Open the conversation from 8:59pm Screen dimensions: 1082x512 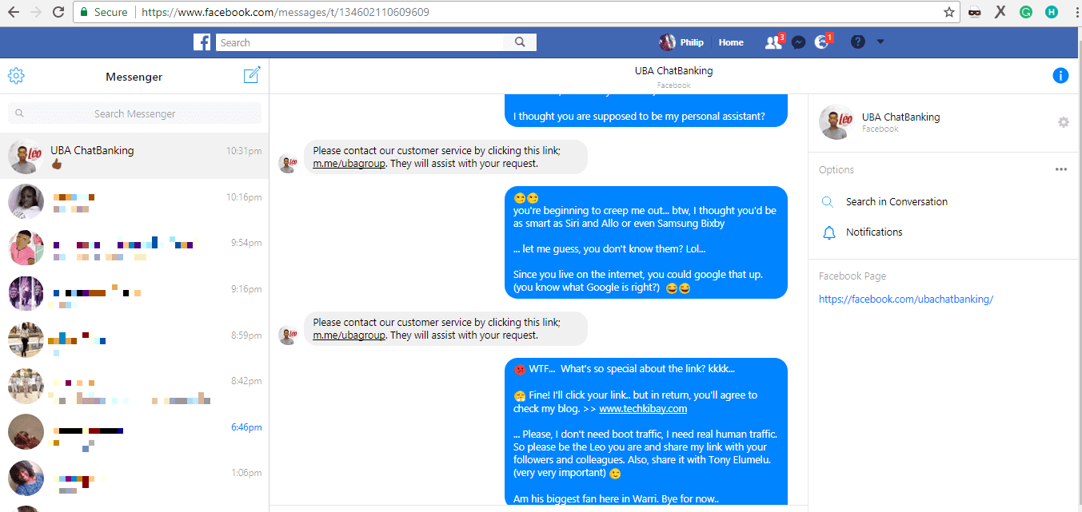134,341
